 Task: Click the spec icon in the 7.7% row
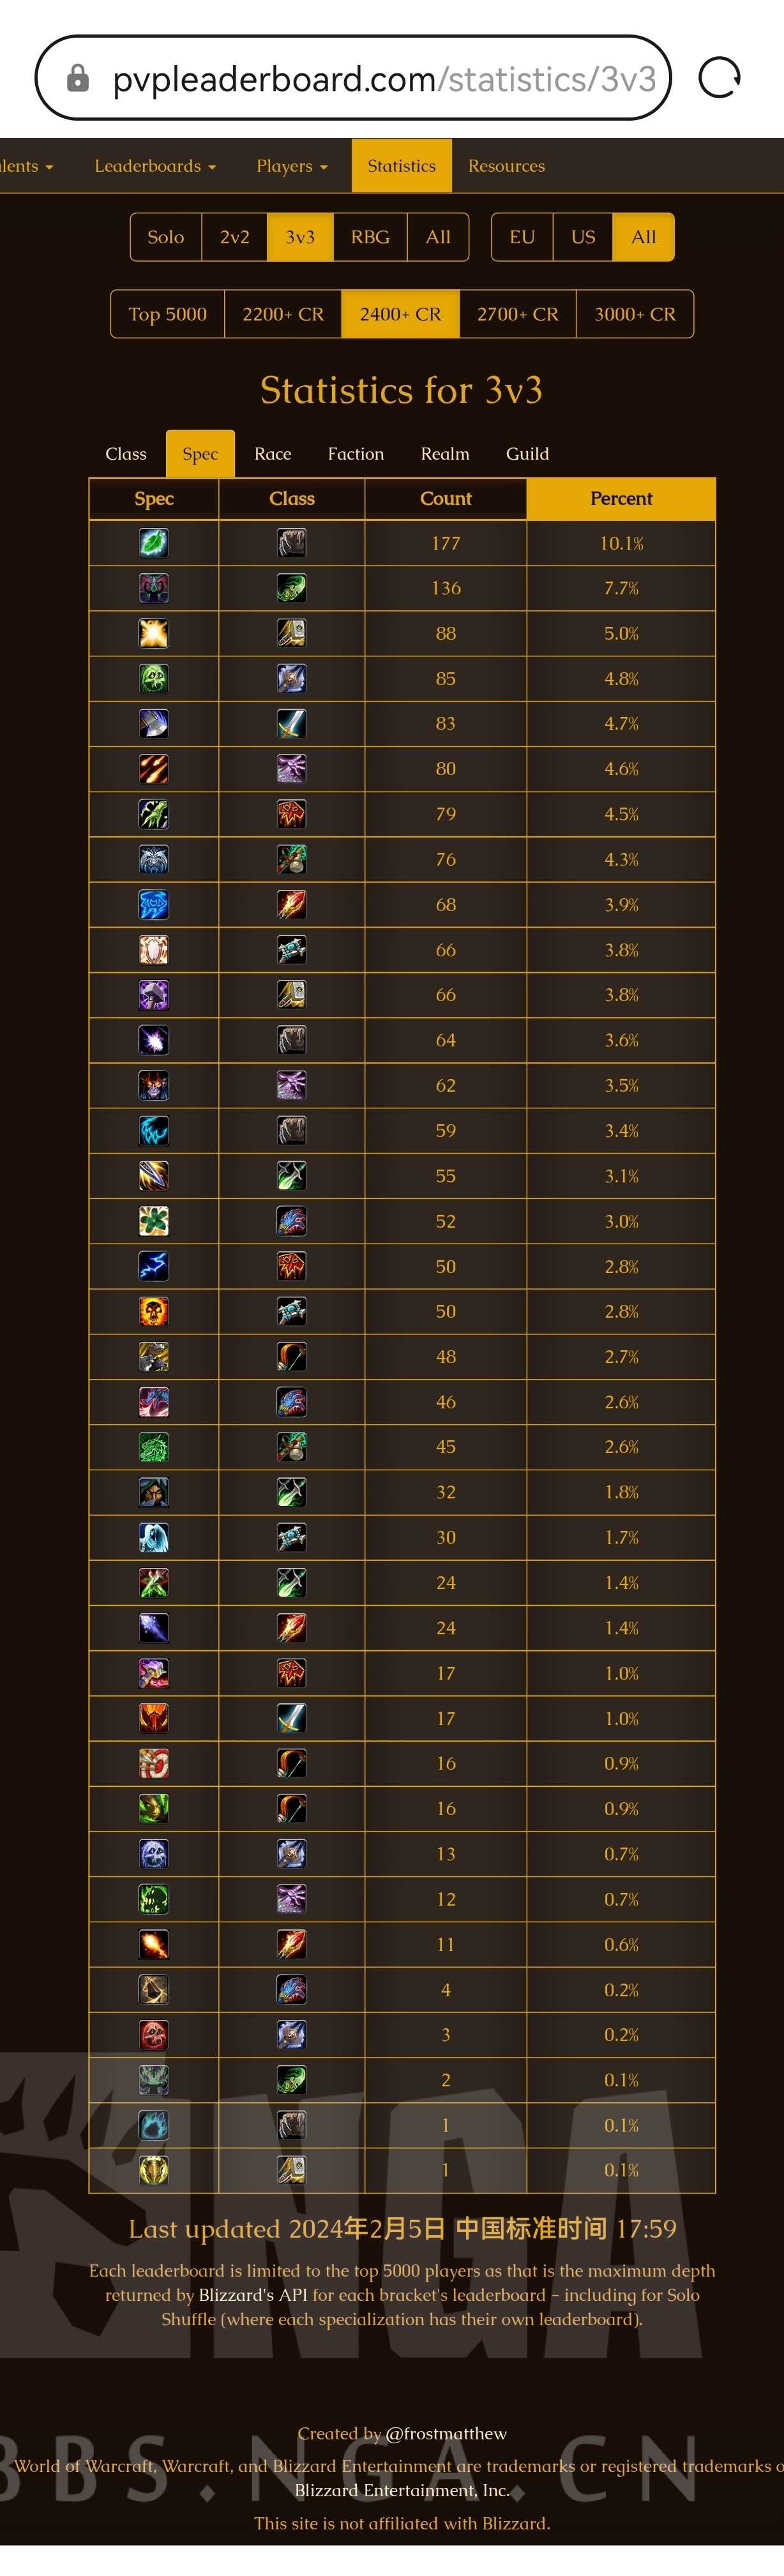point(154,588)
